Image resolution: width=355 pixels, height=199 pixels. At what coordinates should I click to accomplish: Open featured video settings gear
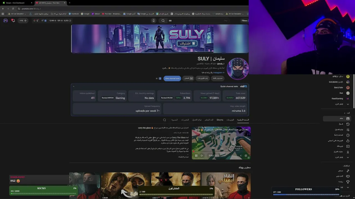click(x=246, y=156)
